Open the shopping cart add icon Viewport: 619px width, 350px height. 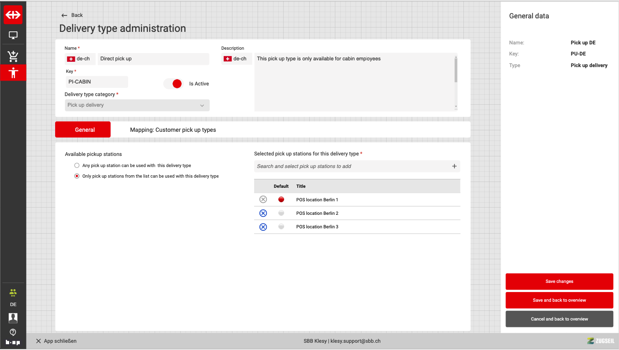click(x=13, y=56)
